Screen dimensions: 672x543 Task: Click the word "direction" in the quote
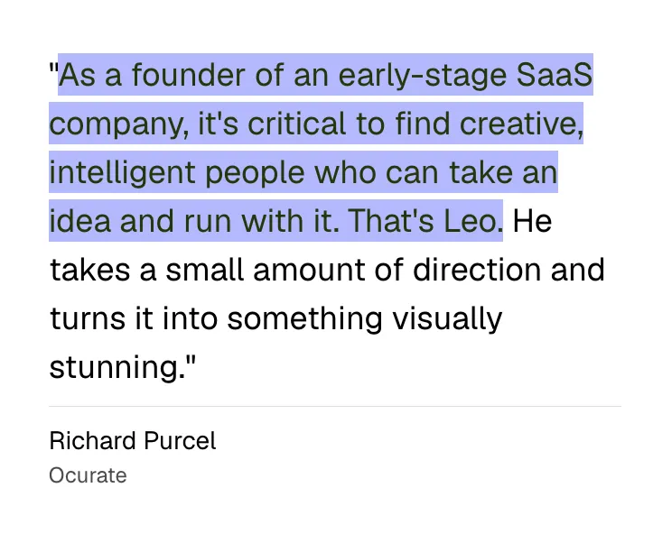477,270
